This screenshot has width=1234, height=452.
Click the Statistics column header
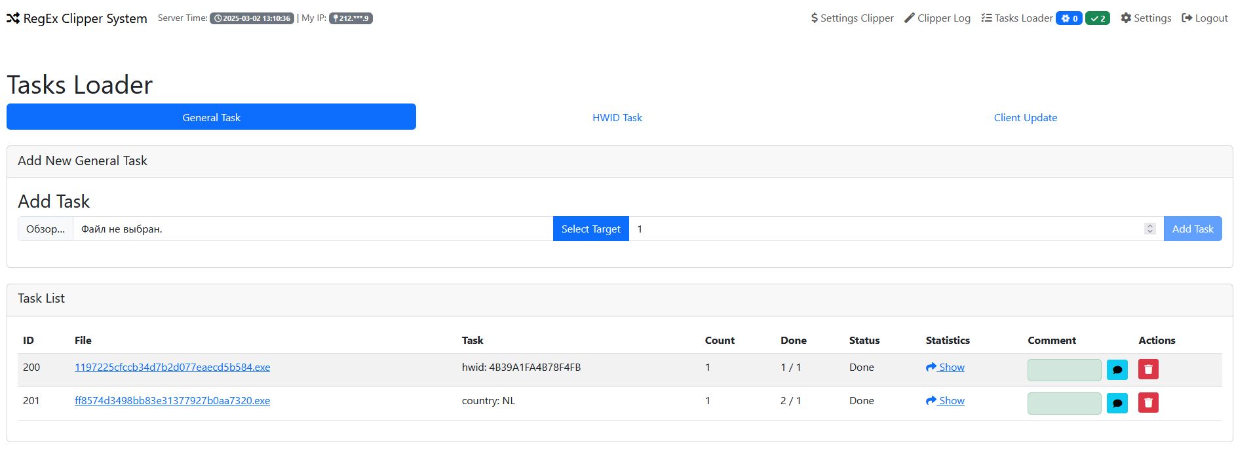(948, 341)
